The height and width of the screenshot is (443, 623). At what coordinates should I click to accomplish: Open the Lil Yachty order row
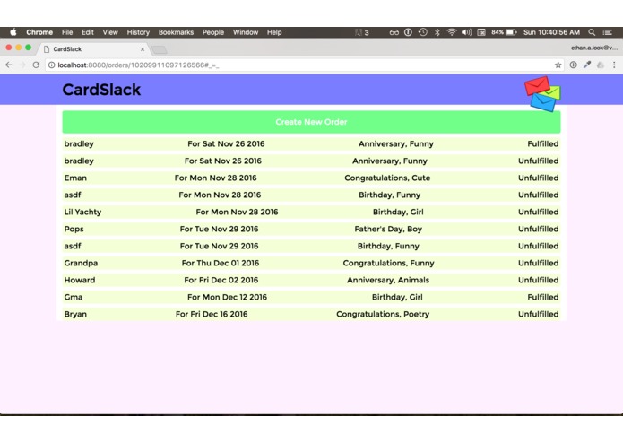312,212
